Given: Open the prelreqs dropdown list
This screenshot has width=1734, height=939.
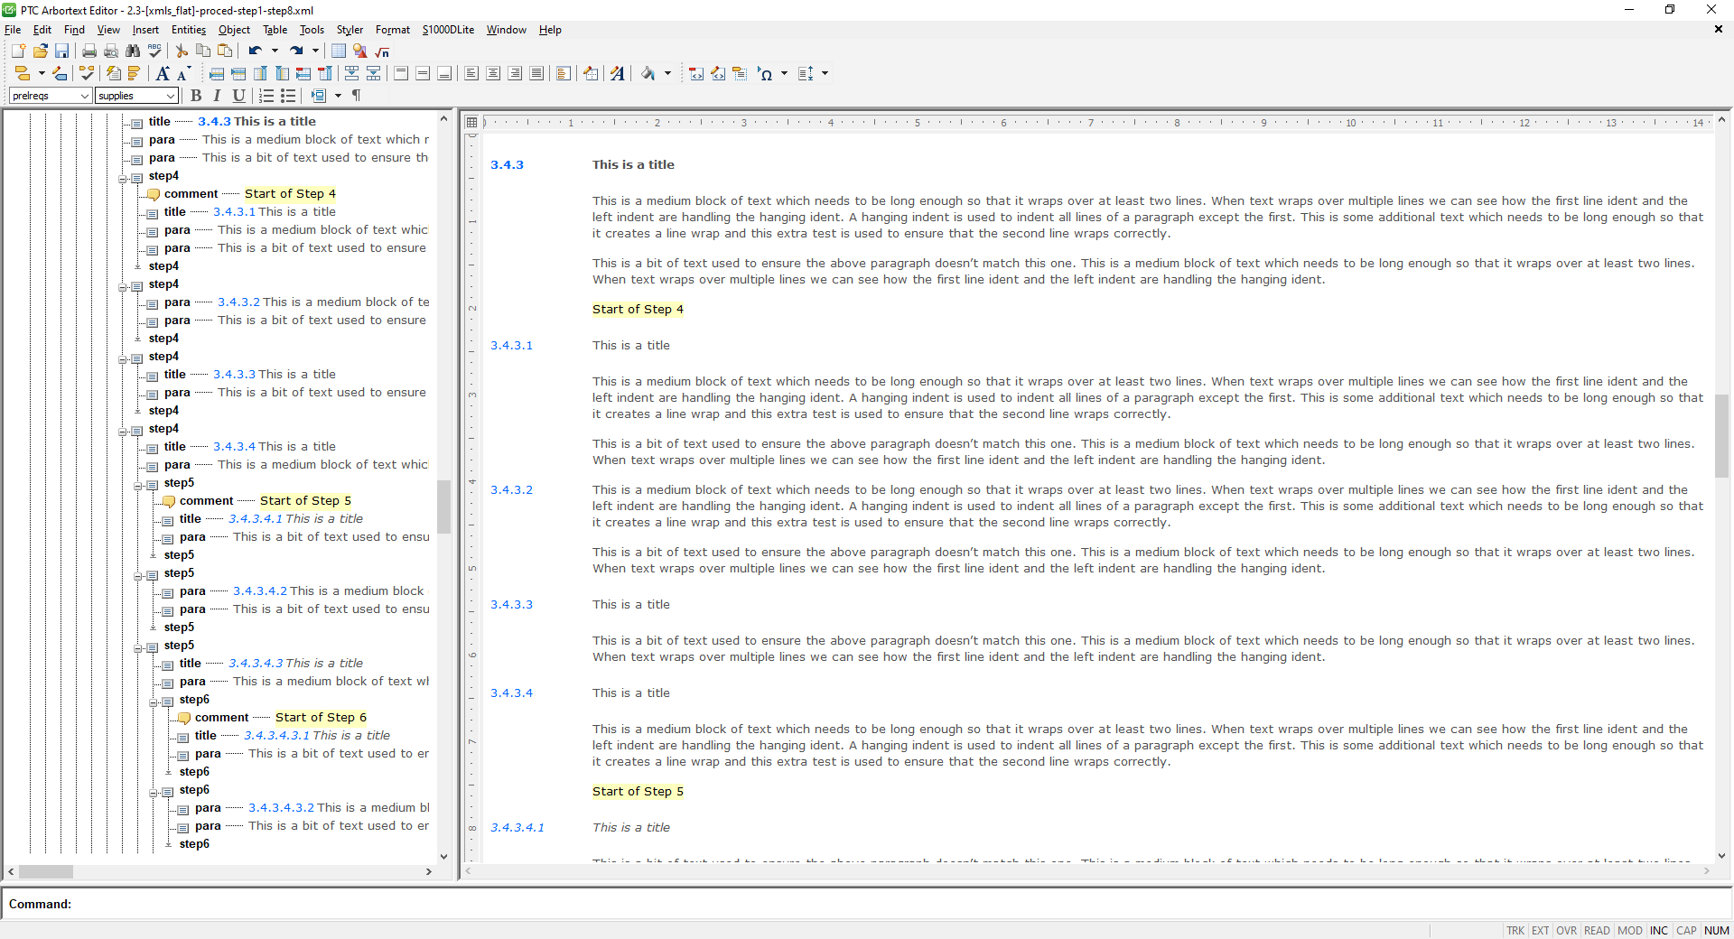Looking at the screenshot, I should click(x=87, y=96).
